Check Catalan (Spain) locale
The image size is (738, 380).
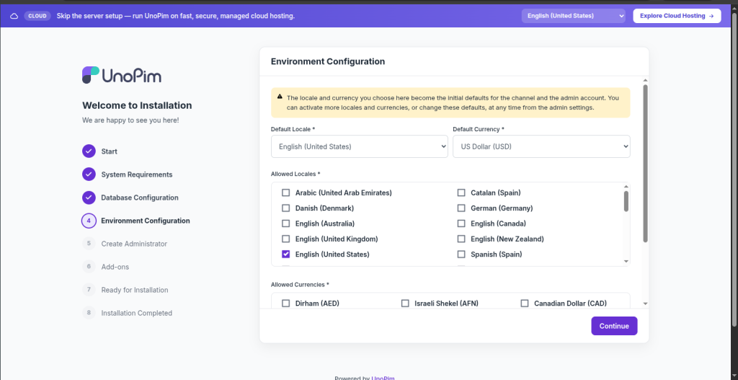coord(461,193)
